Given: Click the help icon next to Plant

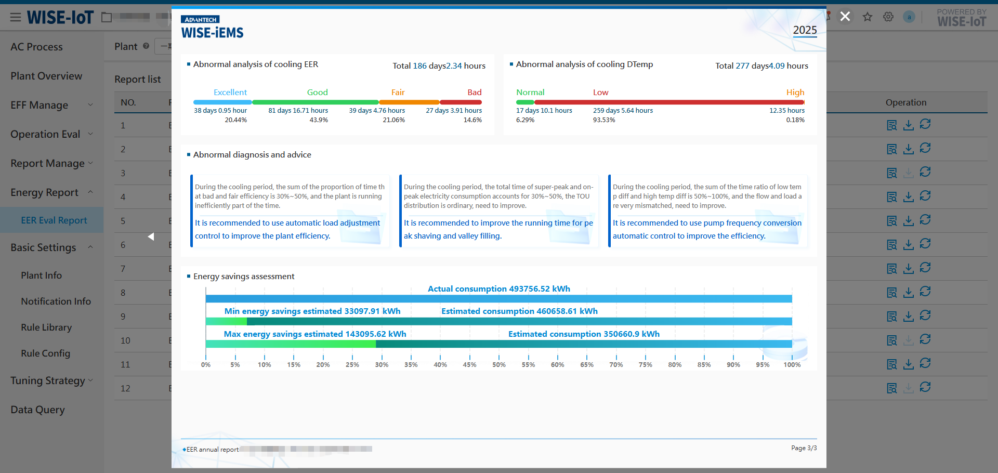Looking at the screenshot, I should (146, 46).
